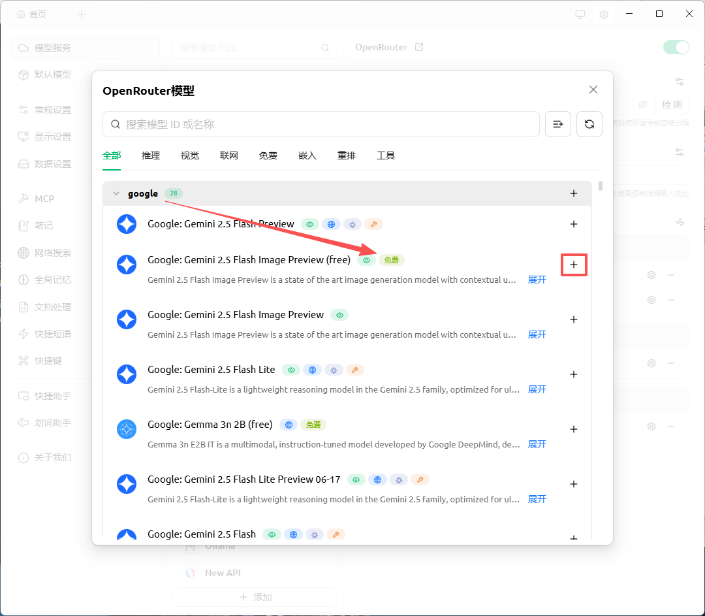The image size is (705, 616).
Task: Switch to the 视觉 tab
Action: (190, 155)
